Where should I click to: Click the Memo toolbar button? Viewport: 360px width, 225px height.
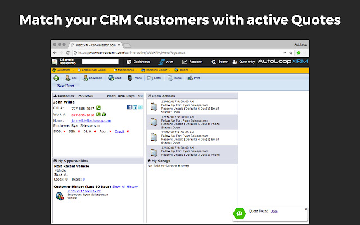(174, 78)
